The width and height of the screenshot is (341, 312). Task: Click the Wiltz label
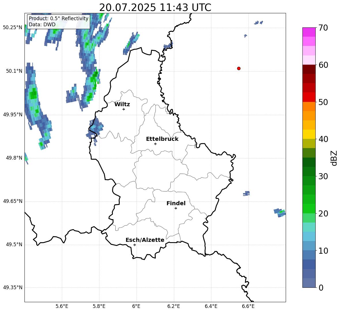tap(122, 104)
